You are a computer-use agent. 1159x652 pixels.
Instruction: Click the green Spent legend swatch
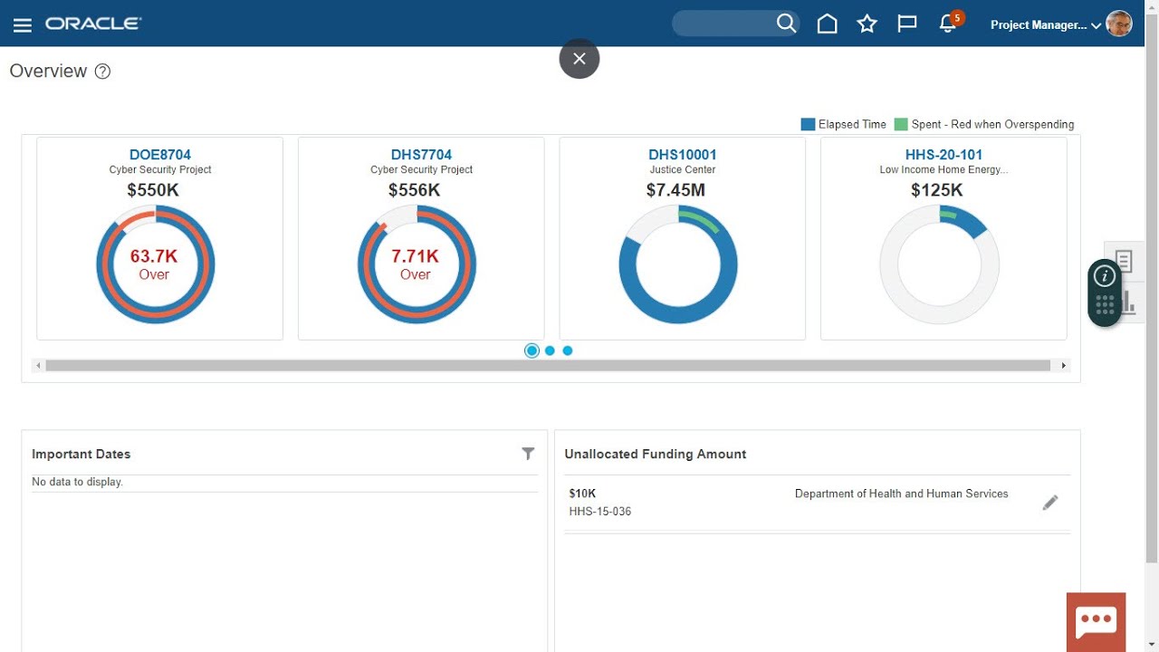[x=901, y=124]
